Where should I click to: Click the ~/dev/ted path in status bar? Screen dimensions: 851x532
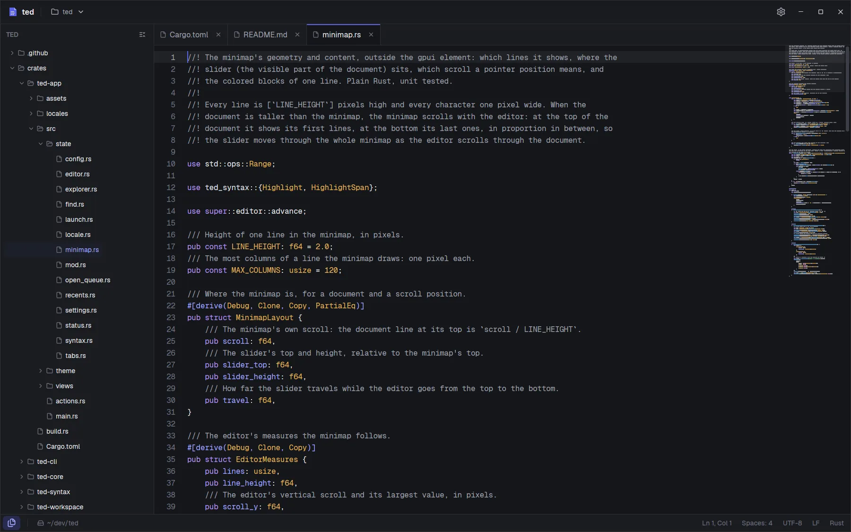click(58, 523)
